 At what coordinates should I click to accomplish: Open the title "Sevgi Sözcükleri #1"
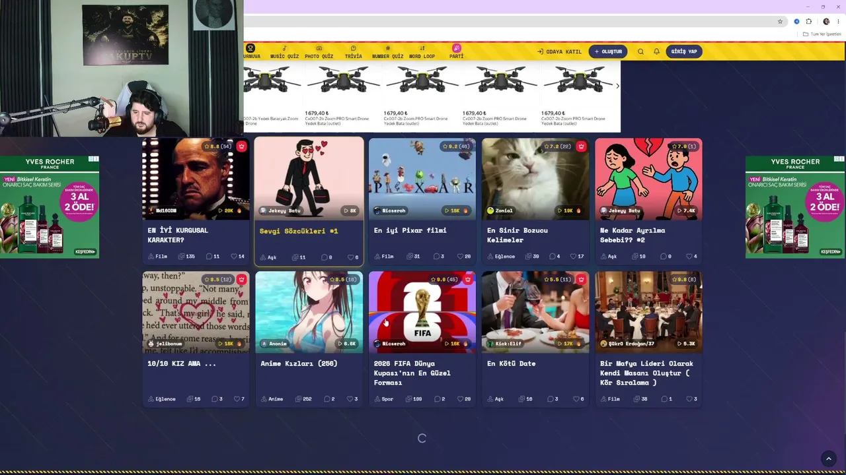[x=299, y=231]
